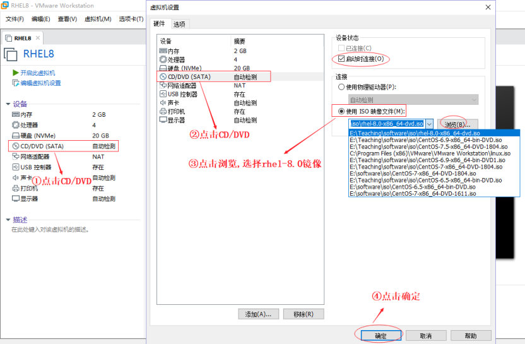This screenshot has width=525, height=344.
Task: Open the 选项卡(T) menu
Action: point(131,19)
